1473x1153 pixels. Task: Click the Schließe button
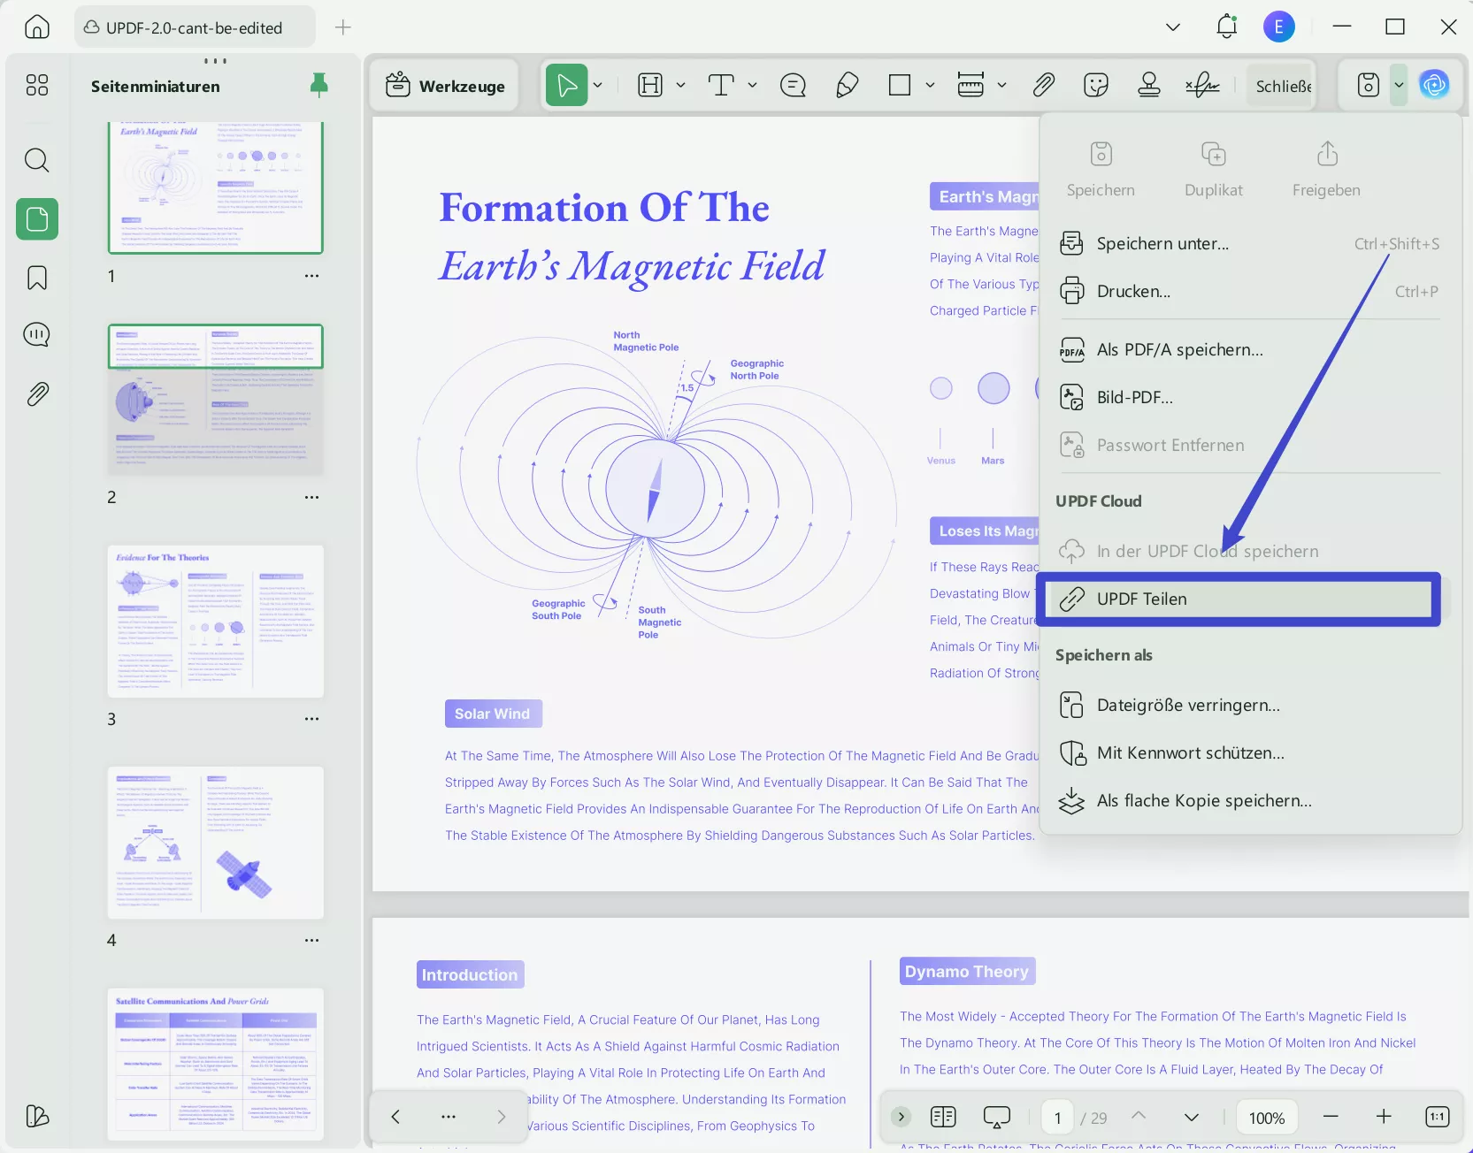click(1279, 85)
